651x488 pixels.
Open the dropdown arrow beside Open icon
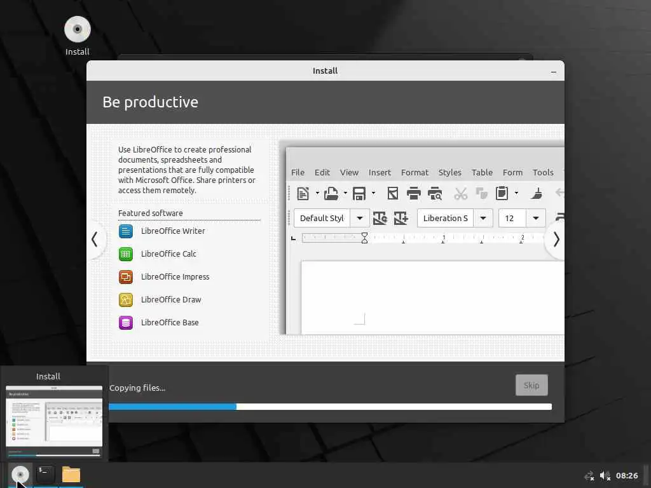345,193
